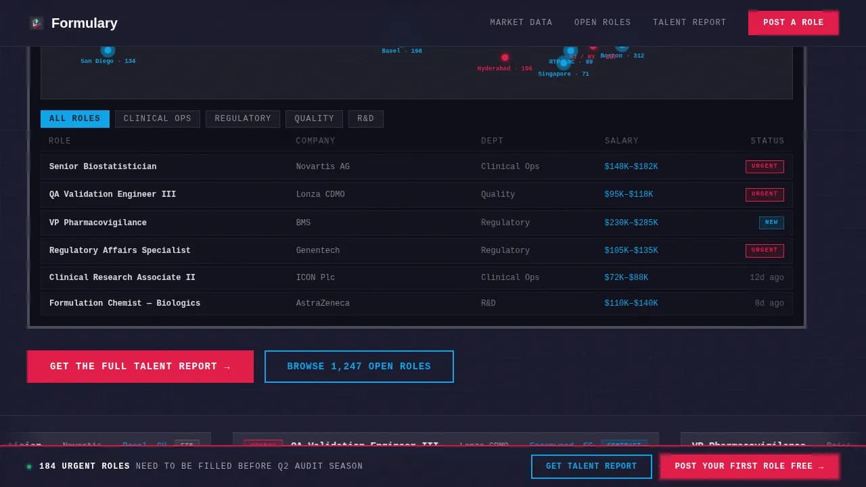866x487 pixels.
Task: Select the San Diego map marker
Action: 108,50
